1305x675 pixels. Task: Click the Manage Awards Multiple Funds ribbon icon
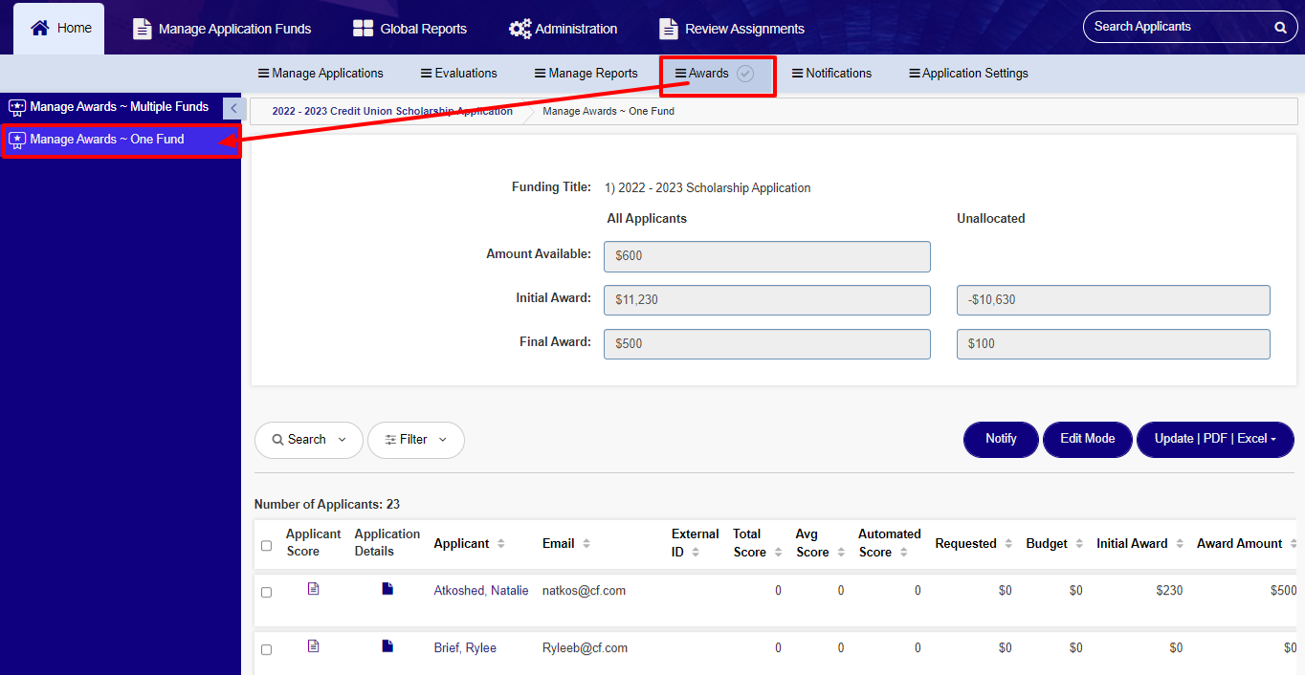[17, 107]
